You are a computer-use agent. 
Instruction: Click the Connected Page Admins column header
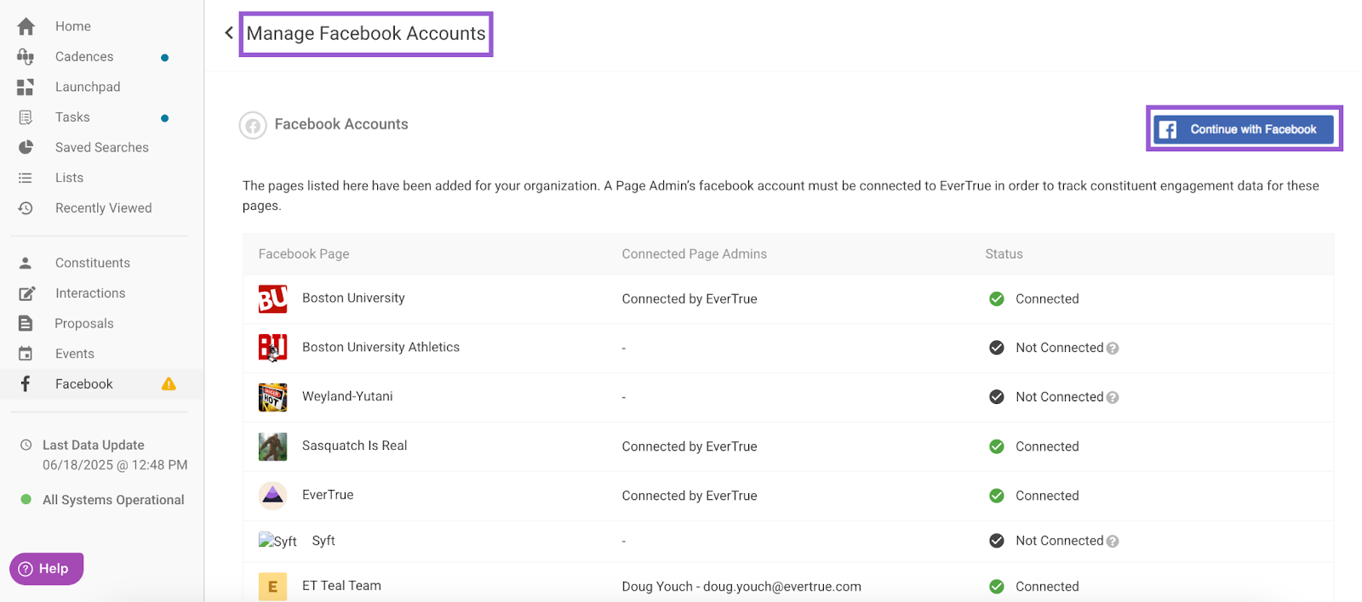pos(695,254)
